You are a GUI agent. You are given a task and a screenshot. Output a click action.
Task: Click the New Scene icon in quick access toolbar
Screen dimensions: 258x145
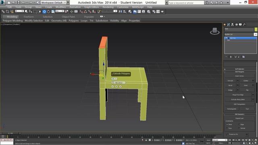pos(9,2)
